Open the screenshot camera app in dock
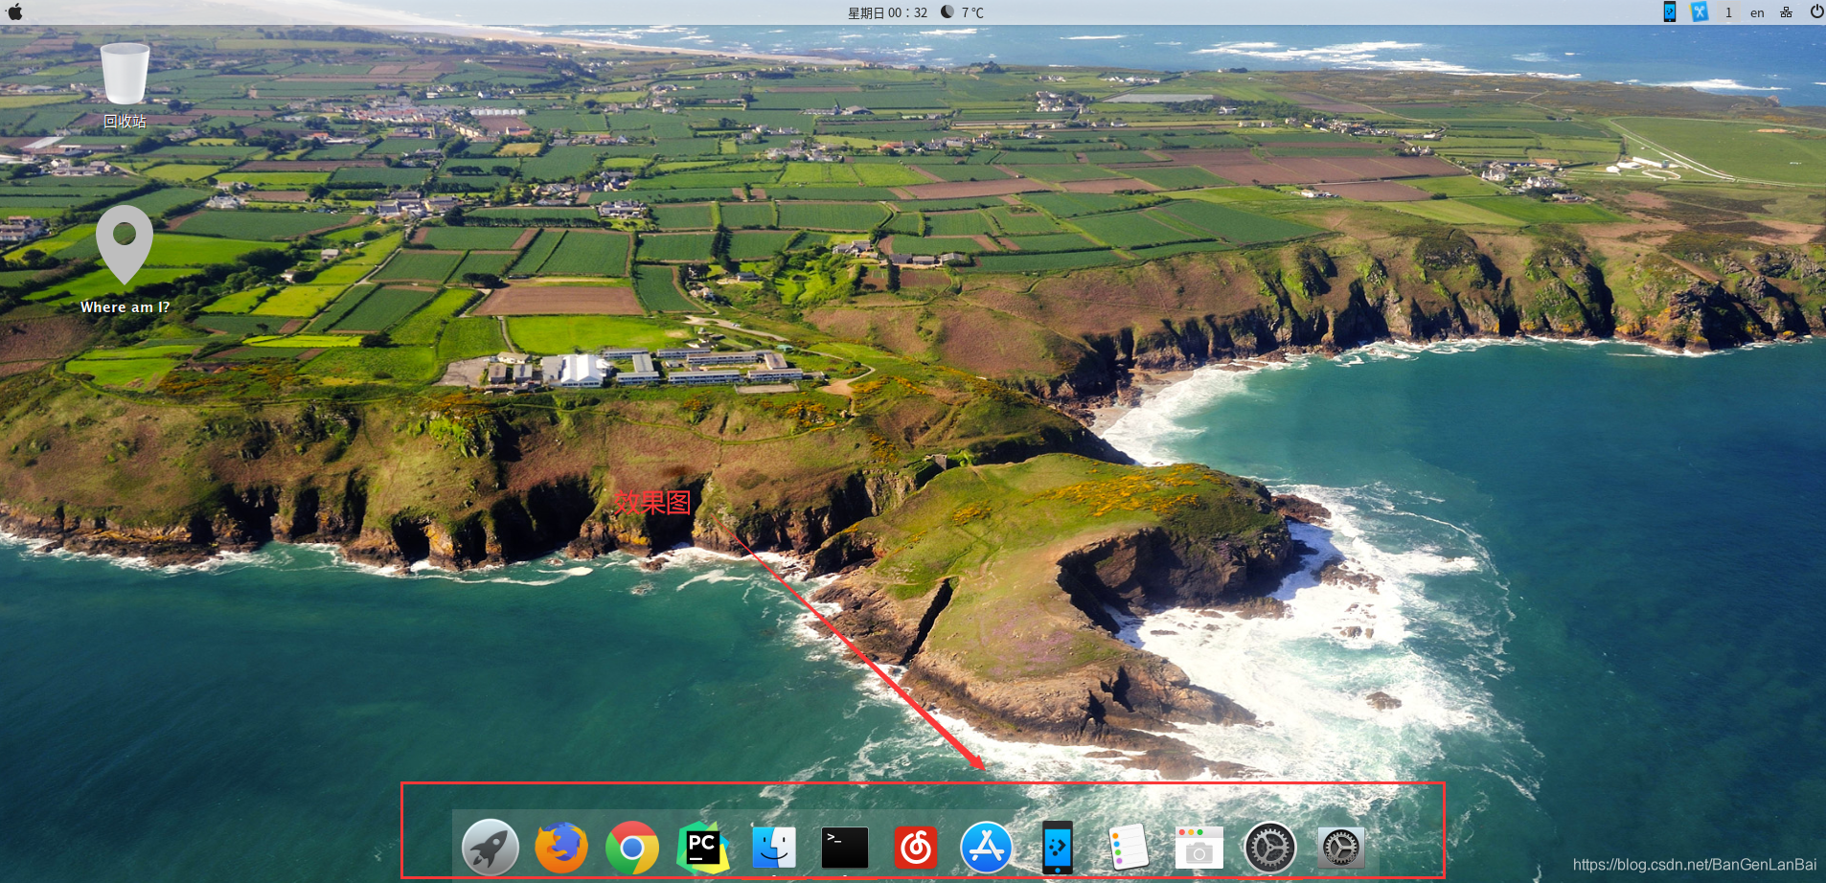 tap(1199, 848)
